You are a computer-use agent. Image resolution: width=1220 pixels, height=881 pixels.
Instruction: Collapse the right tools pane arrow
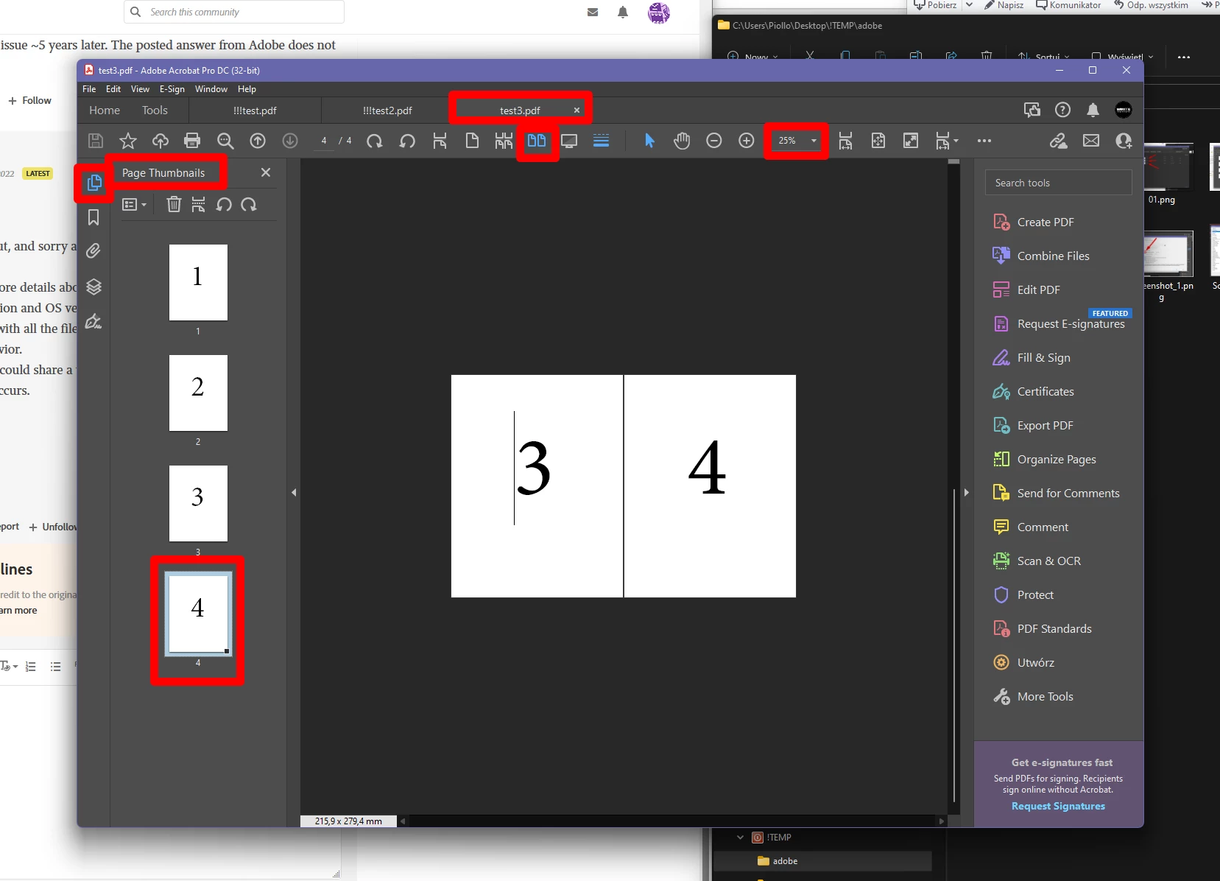(967, 492)
